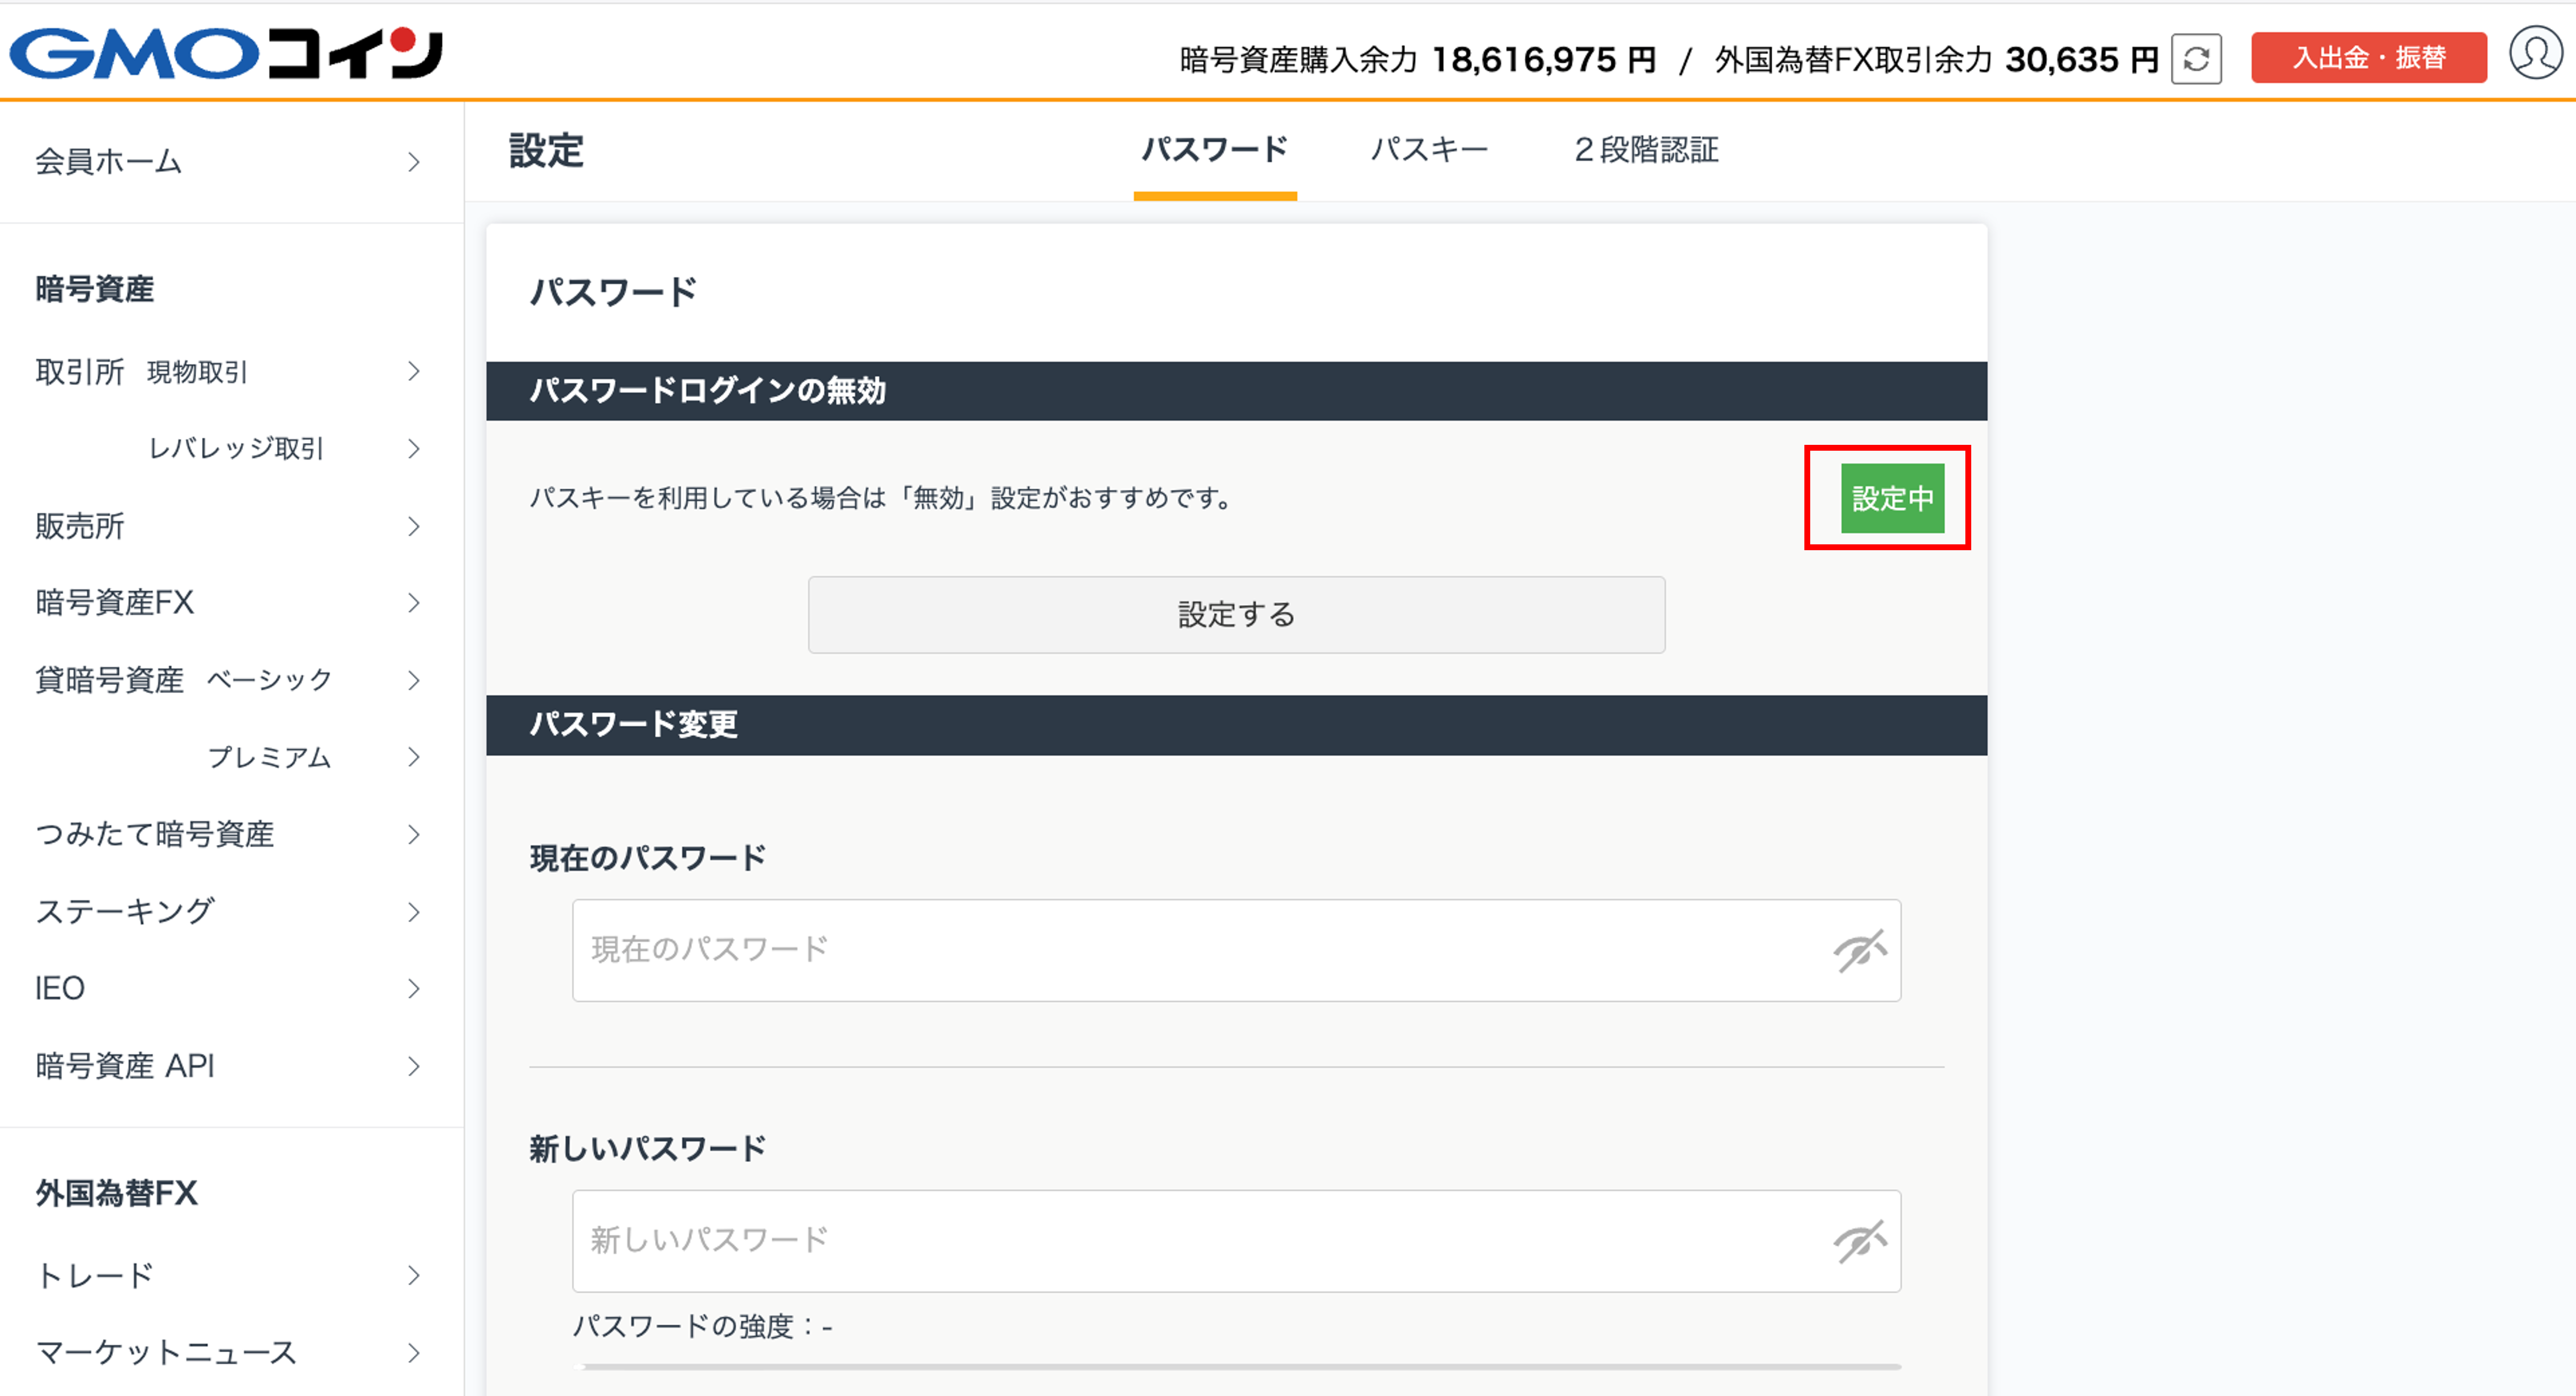Click the 暗号資産購入余力 18,616,975 円 balance
Screen dimensions: 2576x1396
1417,60
